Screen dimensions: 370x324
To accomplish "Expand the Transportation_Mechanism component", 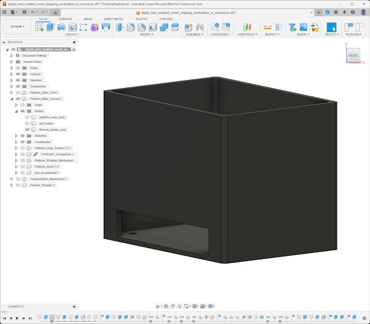I will click(11, 179).
